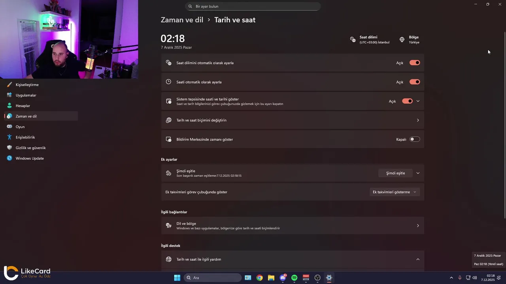
Task: Click the sync icon beside 'Şimdi eşitle'
Action: [169, 173]
